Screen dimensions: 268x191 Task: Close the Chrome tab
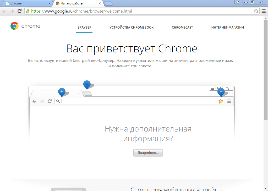click(x=50, y=3)
